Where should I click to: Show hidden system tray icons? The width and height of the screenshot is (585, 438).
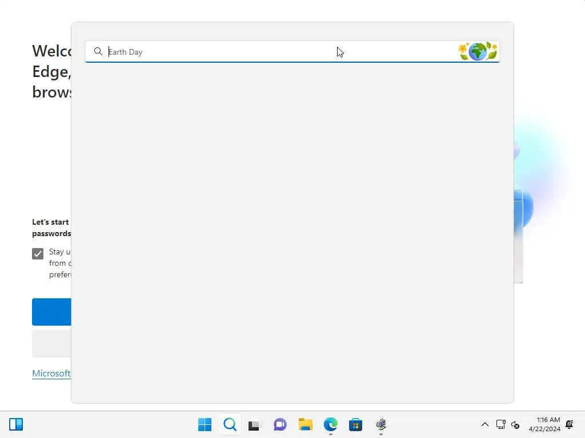point(484,424)
